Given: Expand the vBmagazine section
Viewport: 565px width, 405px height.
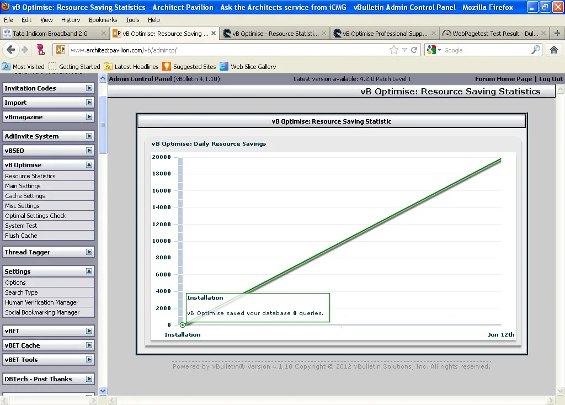Looking at the screenshot, I should (89, 117).
